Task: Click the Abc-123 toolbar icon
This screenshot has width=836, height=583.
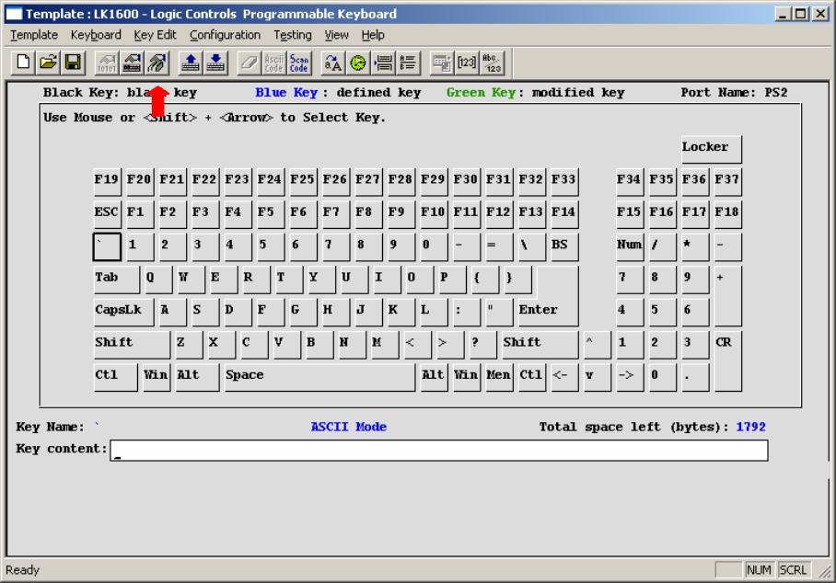Action: [493, 63]
